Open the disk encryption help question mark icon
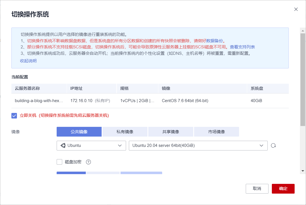 click(88, 162)
